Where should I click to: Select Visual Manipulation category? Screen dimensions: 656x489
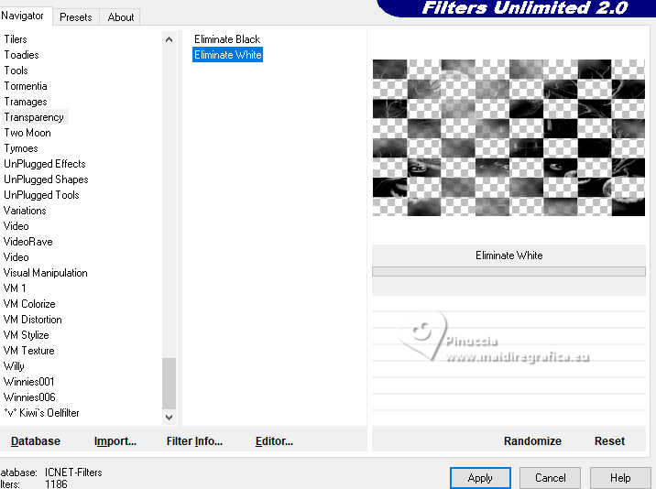tap(46, 273)
